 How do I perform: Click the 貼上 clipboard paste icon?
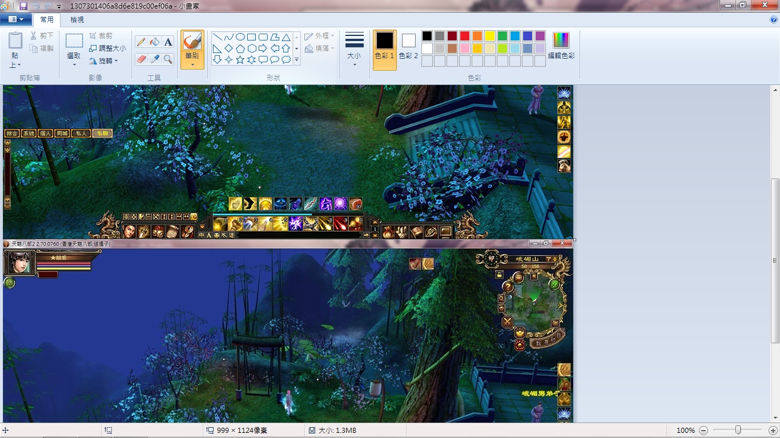coord(15,40)
